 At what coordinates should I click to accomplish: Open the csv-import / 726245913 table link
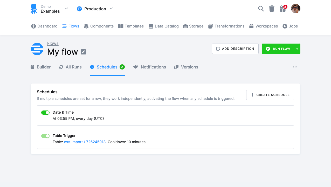pyautogui.click(x=85, y=142)
